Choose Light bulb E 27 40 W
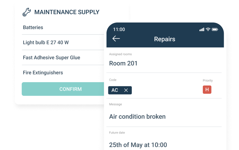 point(46,43)
